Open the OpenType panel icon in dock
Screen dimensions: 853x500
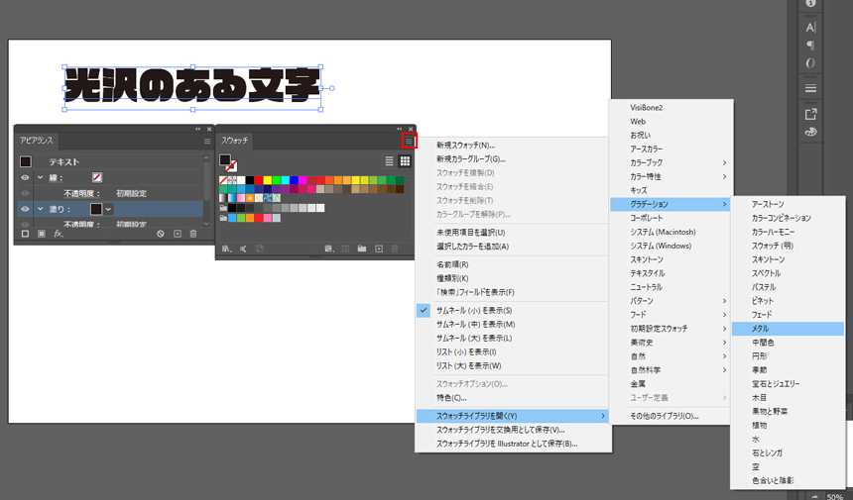[810, 63]
